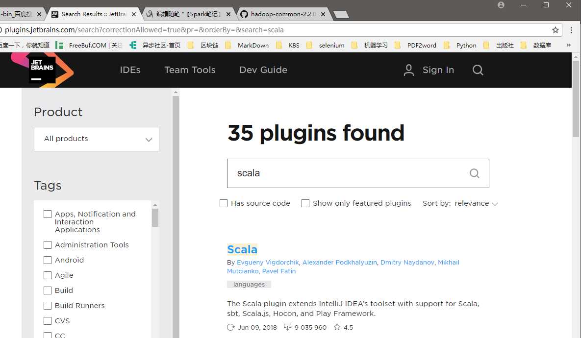Open the 区块链 bookmark folder
The width and height of the screenshot is (581, 338).
coord(203,45)
